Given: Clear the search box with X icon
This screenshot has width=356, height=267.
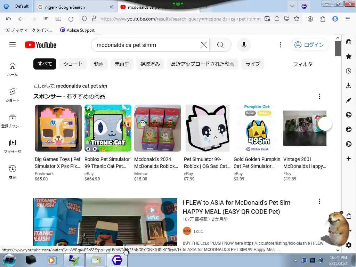Looking at the screenshot, I should tap(204, 45).
